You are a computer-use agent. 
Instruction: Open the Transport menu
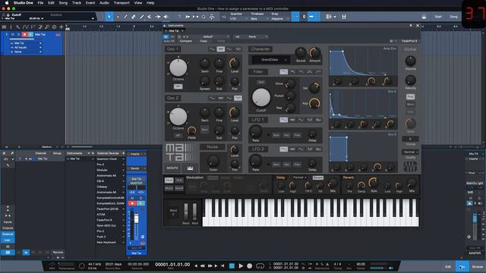click(x=121, y=3)
